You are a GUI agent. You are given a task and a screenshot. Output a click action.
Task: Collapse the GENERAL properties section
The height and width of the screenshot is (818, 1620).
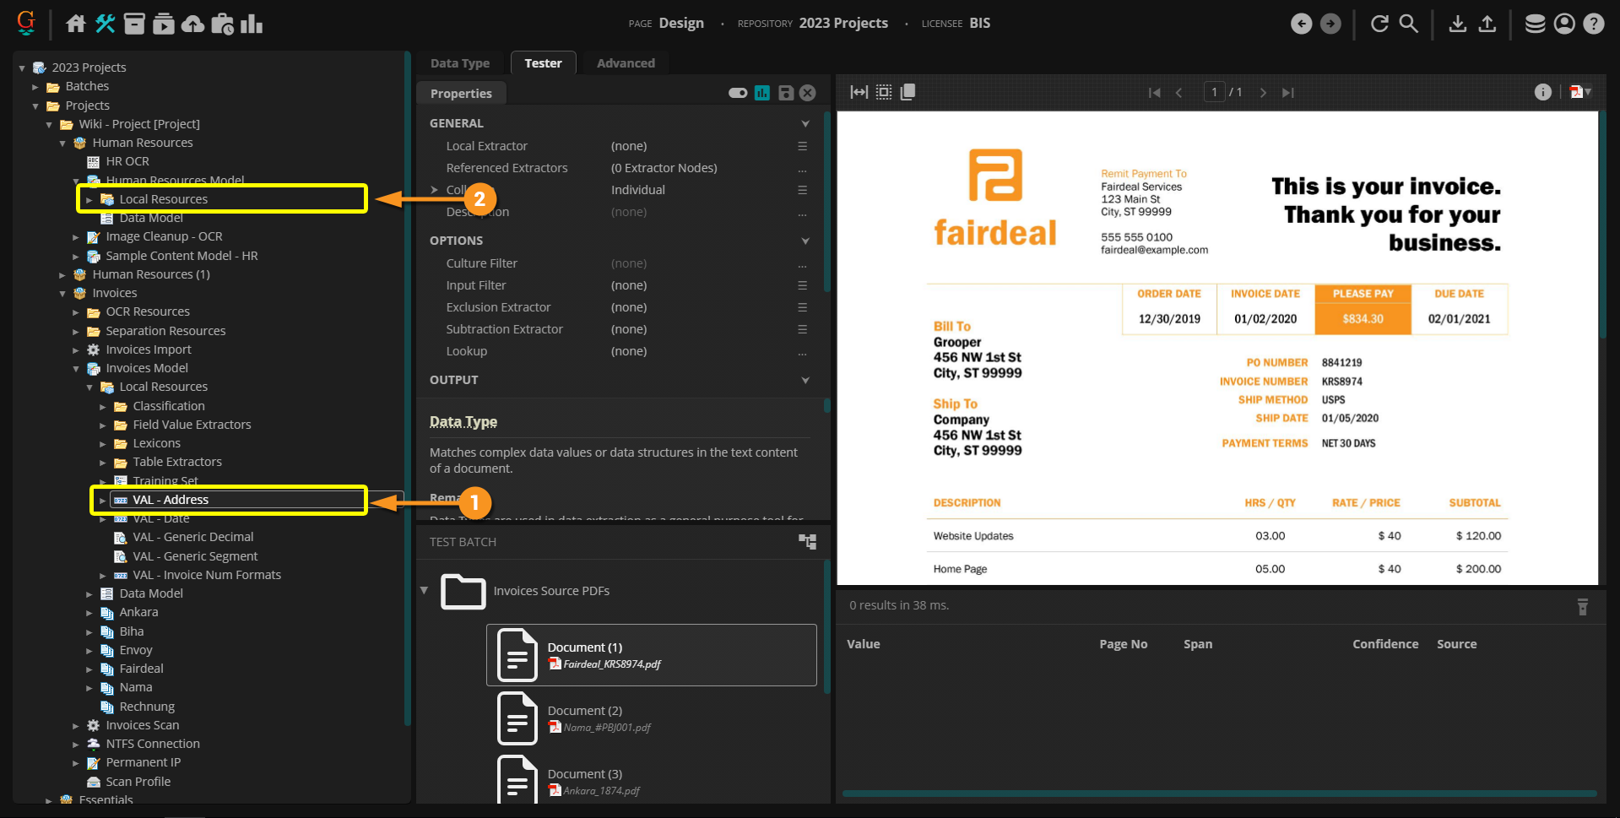pyautogui.click(x=805, y=123)
